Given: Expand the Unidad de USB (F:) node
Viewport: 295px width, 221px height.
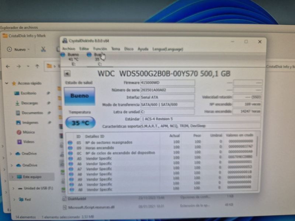Looking at the screenshot, I should tap(13, 188).
